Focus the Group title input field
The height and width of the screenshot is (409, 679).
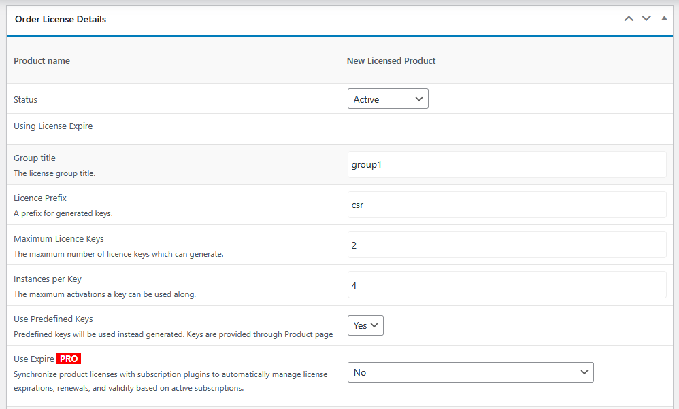click(507, 164)
